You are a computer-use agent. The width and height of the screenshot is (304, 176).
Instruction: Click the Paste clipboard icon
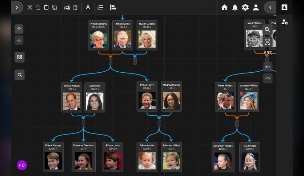coord(46,7)
